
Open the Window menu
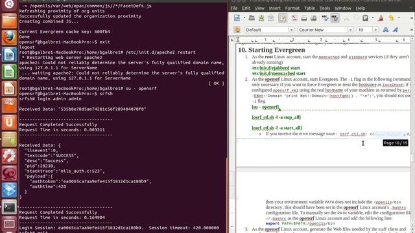[x=343, y=8]
